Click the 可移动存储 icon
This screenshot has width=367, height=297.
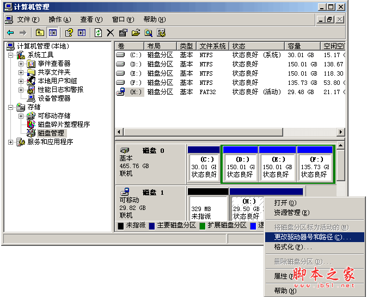point(31,116)
